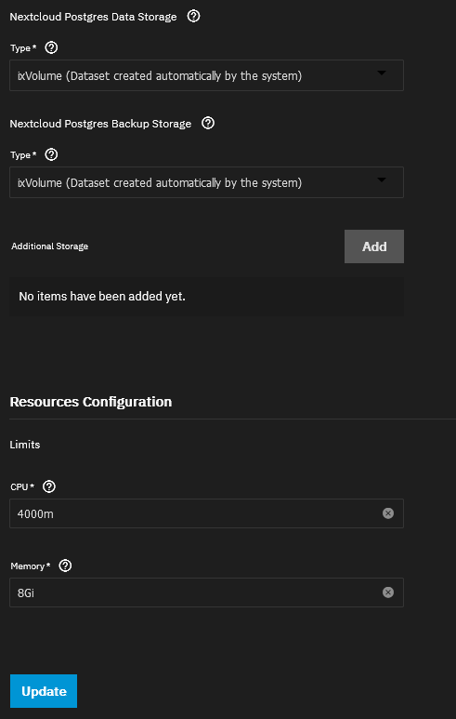Click the arrow on Backup Storage Type selector
This screenshot has height=719, width=456.
382,180
